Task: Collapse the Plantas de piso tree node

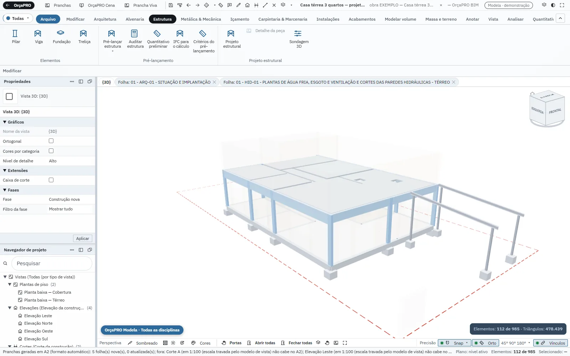Action: [x=10, y=284]
